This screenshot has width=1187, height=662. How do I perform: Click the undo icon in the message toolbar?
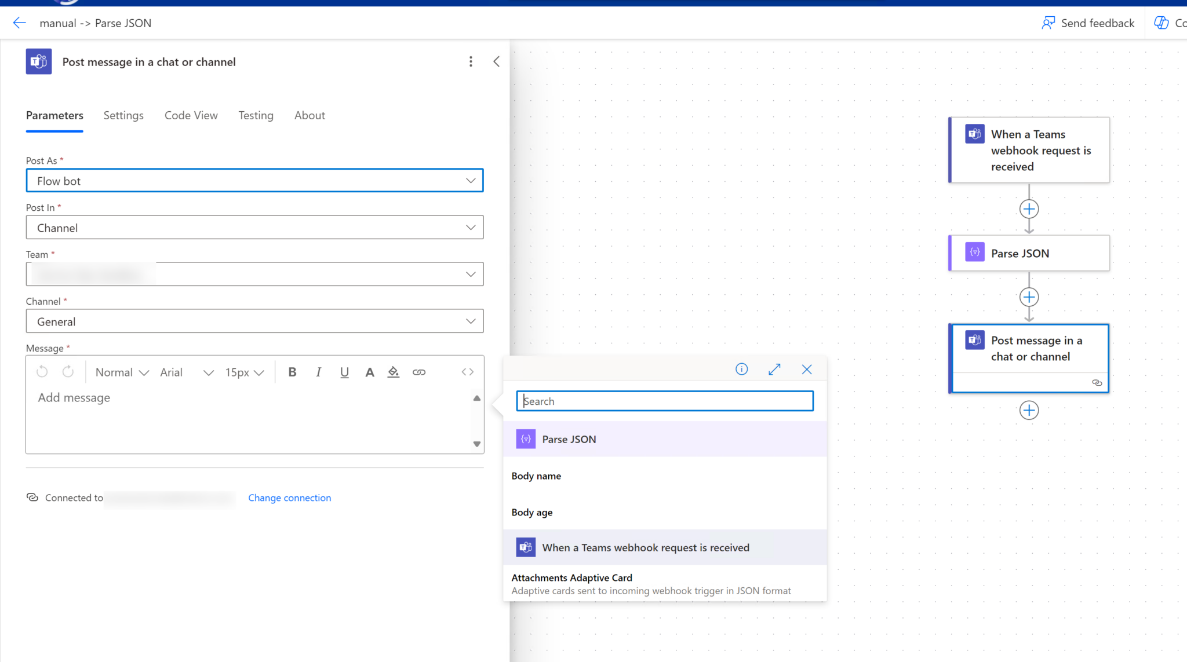coord(42,371)
